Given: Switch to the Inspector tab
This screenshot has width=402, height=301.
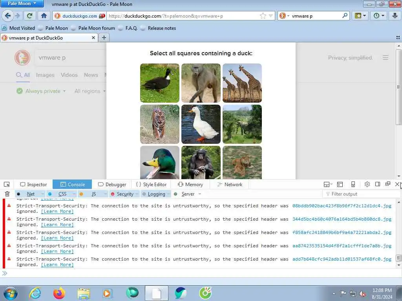Looking at the screenshot, I should pos(34,184).
